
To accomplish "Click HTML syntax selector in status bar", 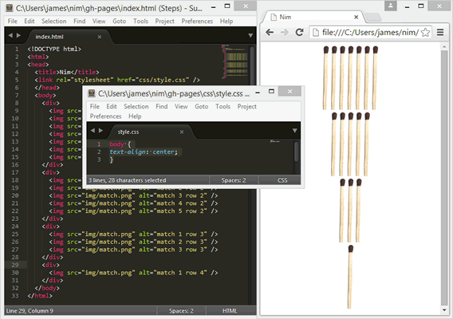I will tap(230, 311).
